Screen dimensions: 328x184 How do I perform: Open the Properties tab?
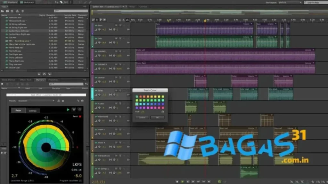(x=53, y=80)
